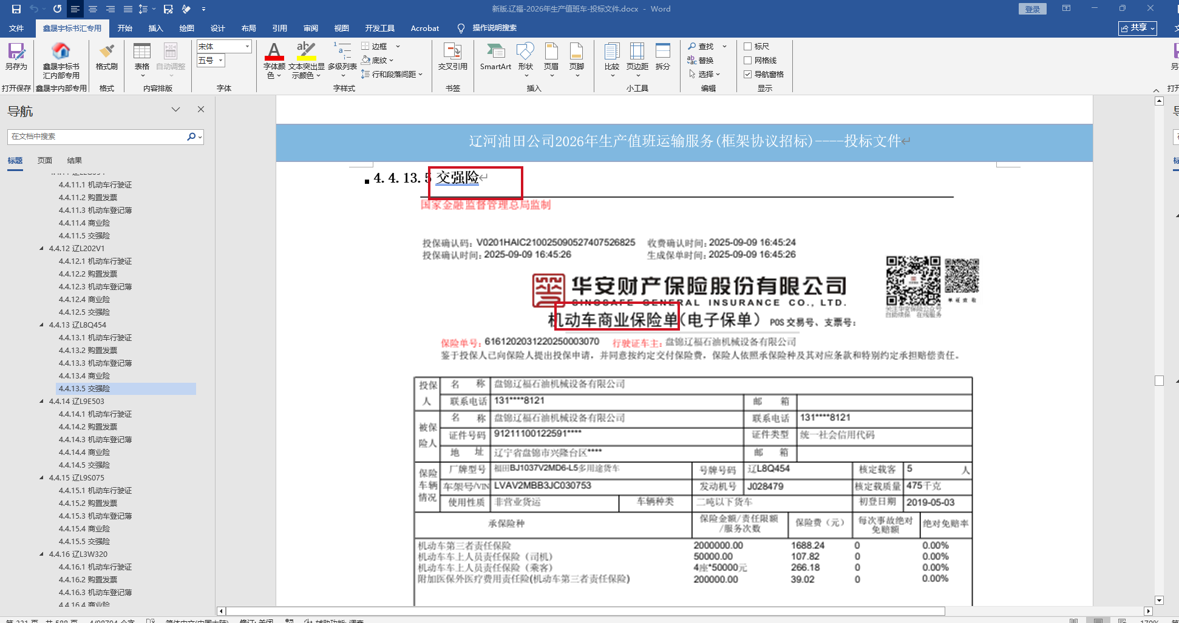
Task: Click the lightbulb 操作说明搜索 tell-me icon
Action: (x=461, y=28)
